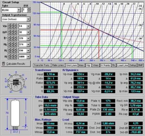Toggle Plate Lines on the graph
Viewport: 145px width, 136px height.
pyautogui.click(x=58, y=65)
